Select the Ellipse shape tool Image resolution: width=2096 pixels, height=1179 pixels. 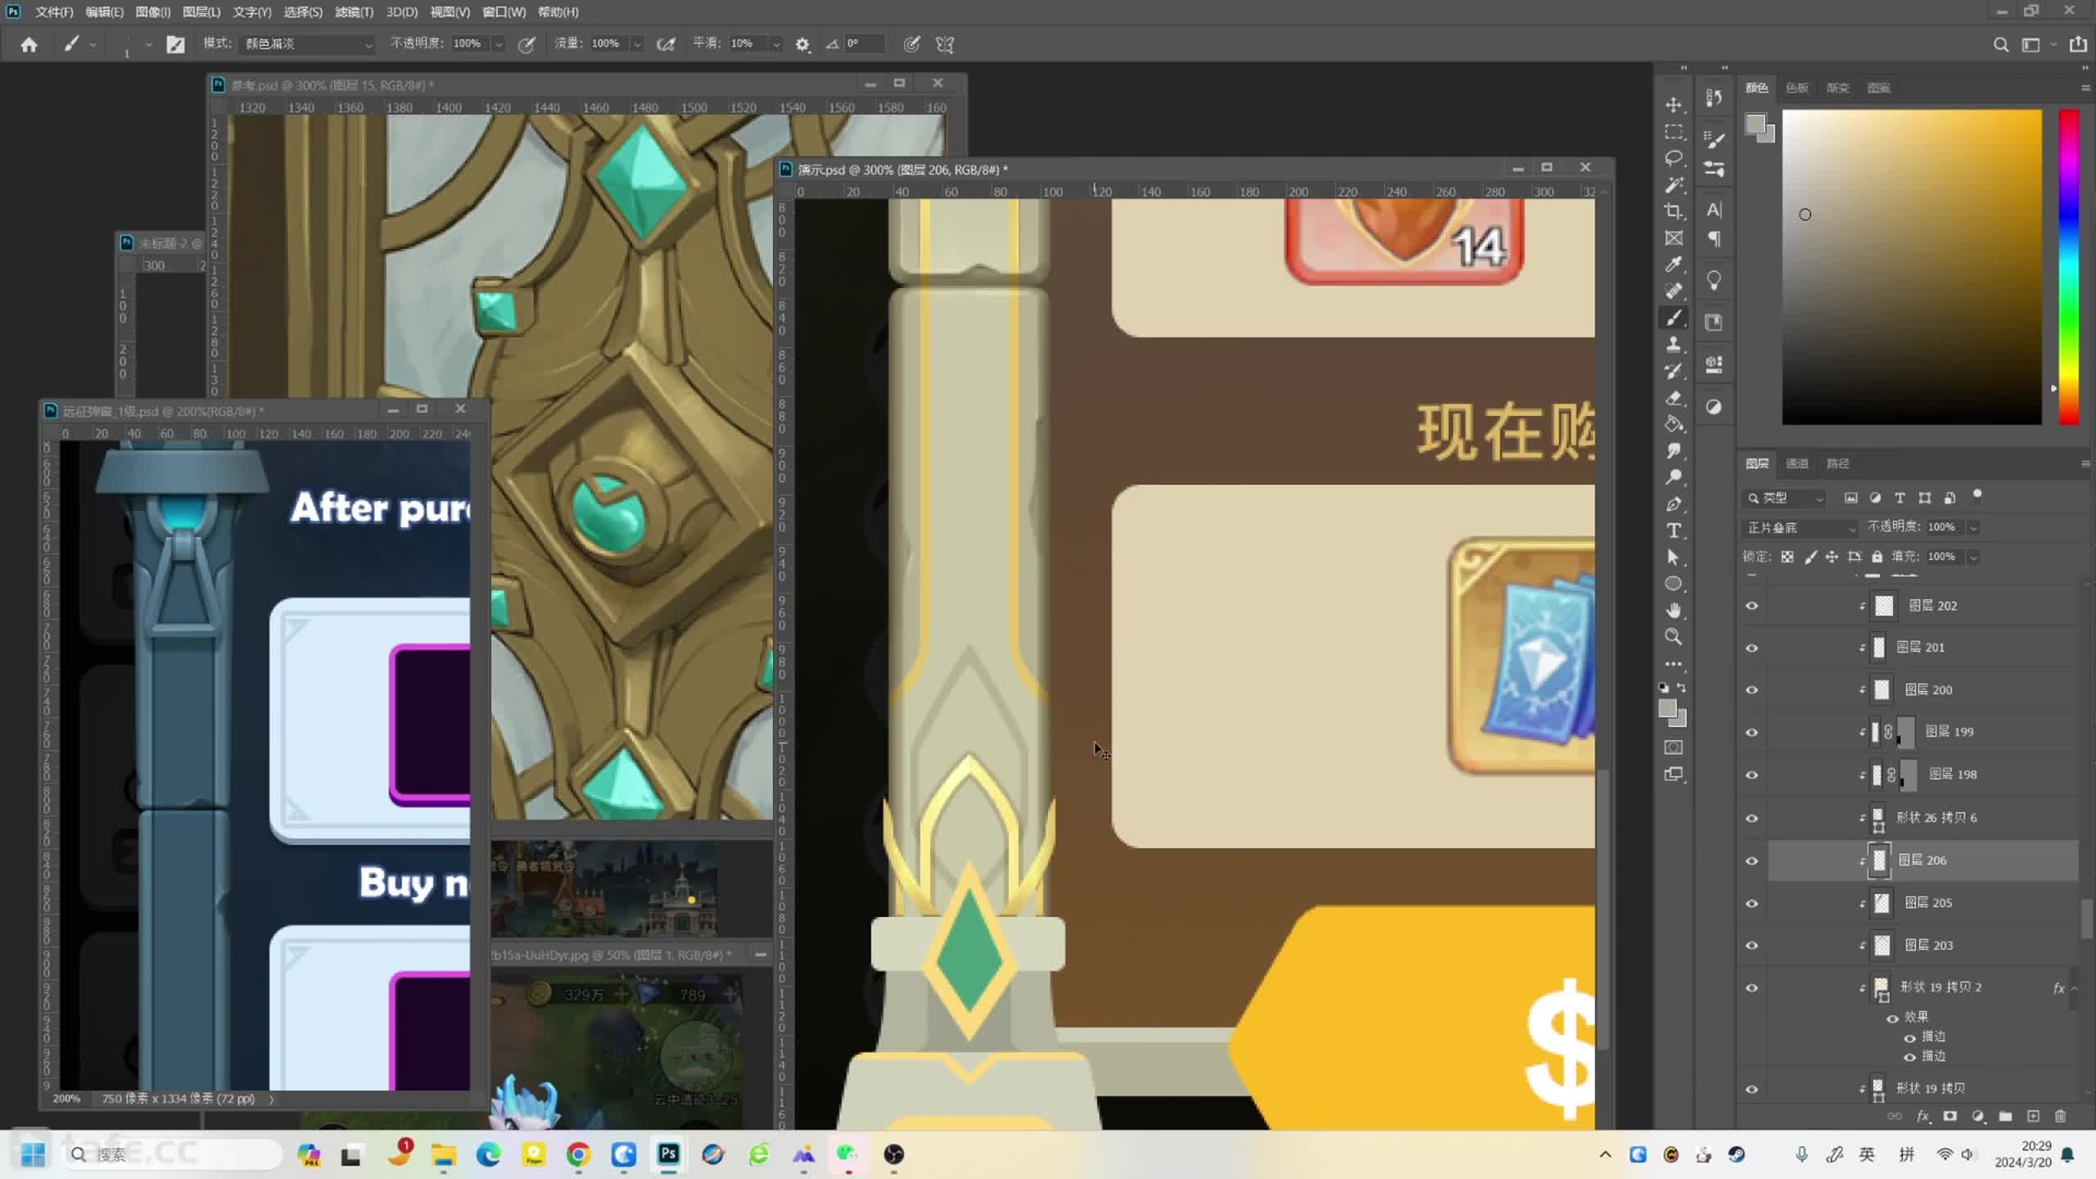[1674, 584]
